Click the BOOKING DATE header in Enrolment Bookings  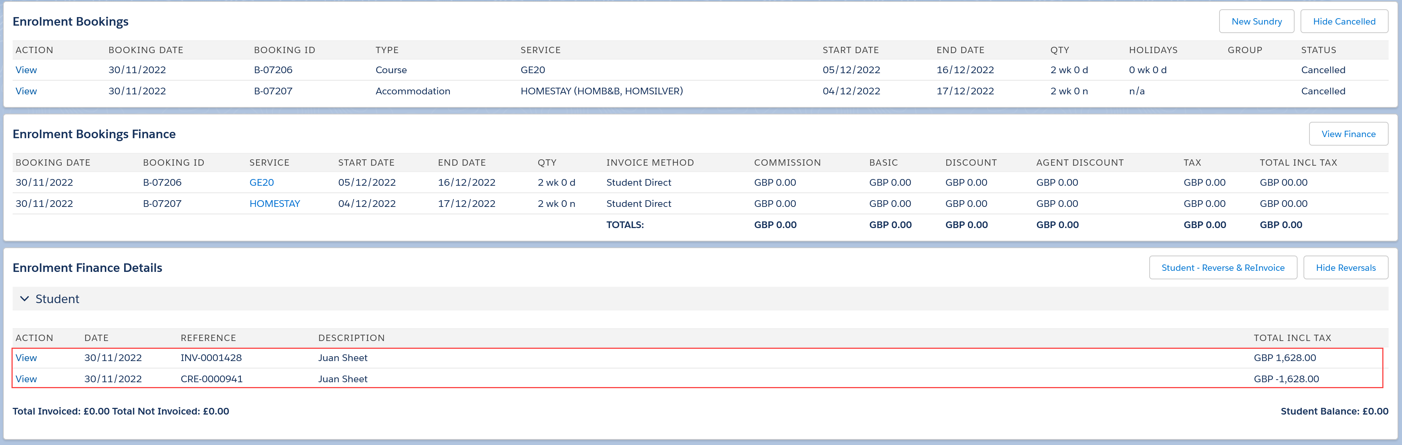click(145, 50)
